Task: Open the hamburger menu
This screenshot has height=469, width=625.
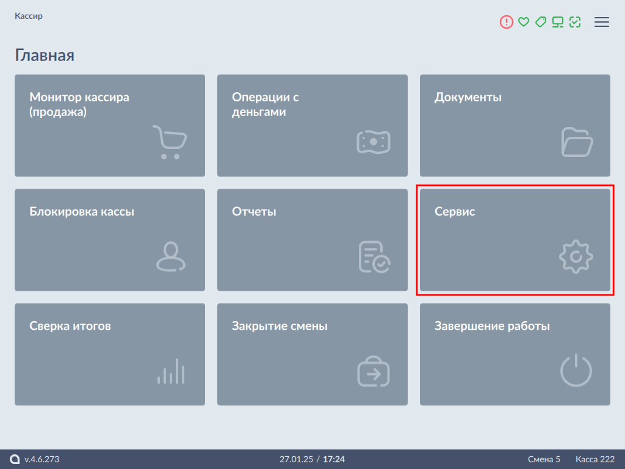Action: (602, 22)
